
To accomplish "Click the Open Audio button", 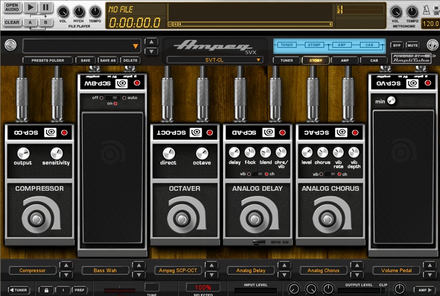I will coord(12,7).
